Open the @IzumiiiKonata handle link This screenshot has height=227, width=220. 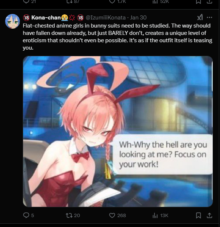[x=106, y=18]
